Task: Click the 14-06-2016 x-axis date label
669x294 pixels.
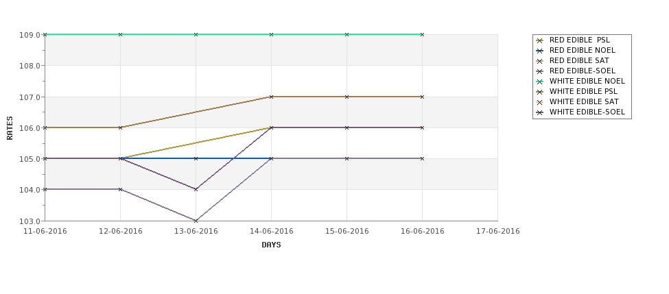Action: click(x=271, y=232)
